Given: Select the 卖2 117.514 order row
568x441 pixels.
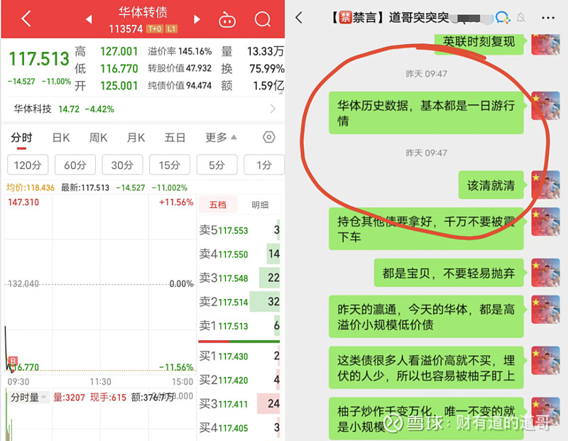Looking at the screenshot, I should tap(239, 302).
